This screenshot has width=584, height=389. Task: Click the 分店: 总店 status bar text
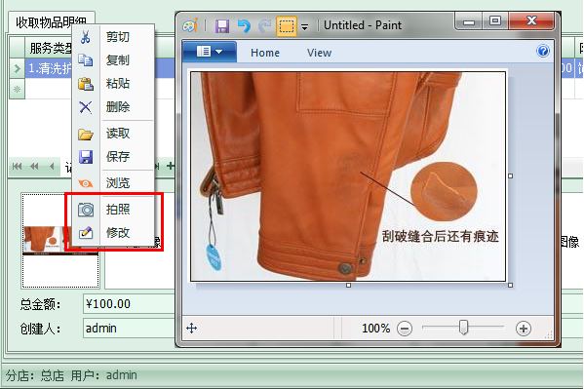[35, 375]
